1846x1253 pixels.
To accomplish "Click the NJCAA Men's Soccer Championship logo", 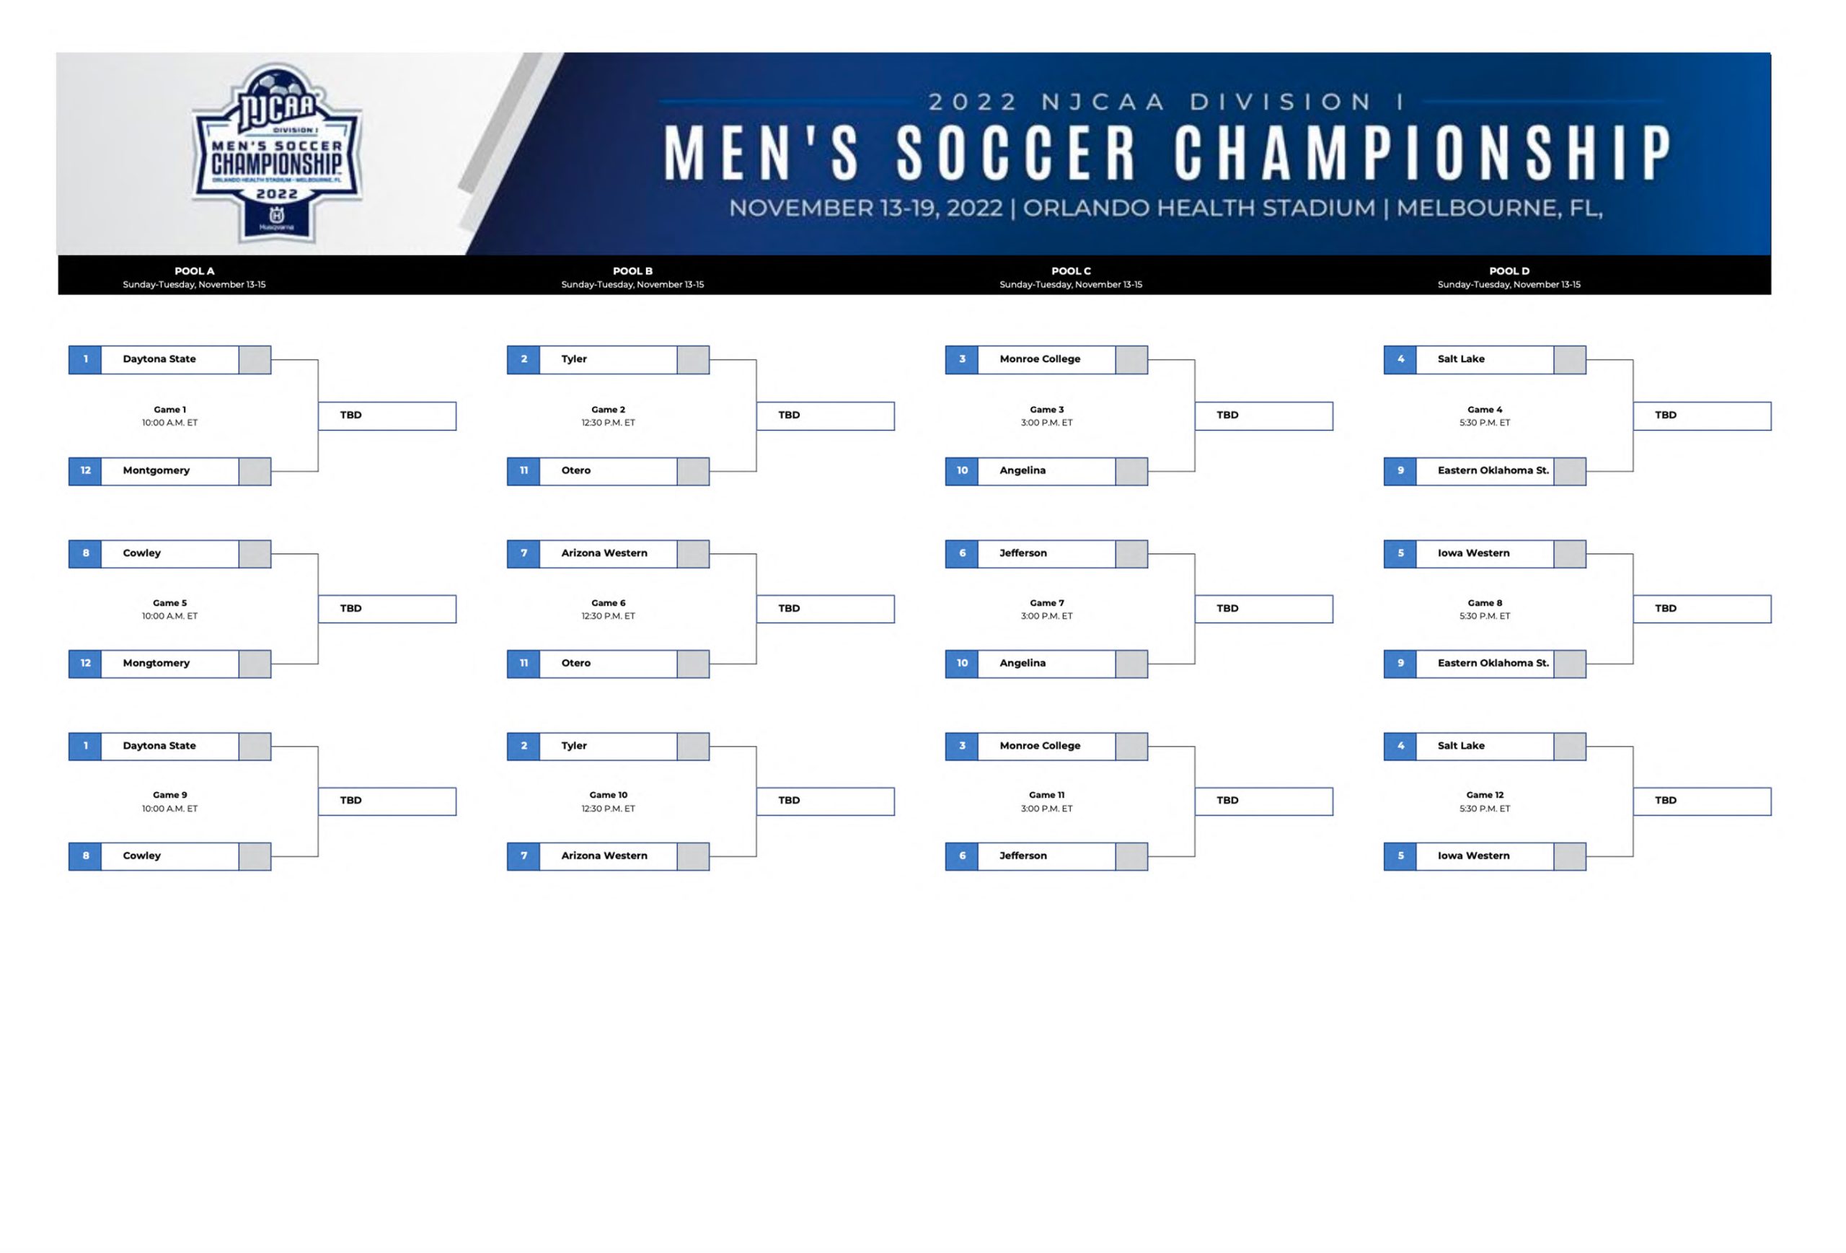I will pos(277,152).
